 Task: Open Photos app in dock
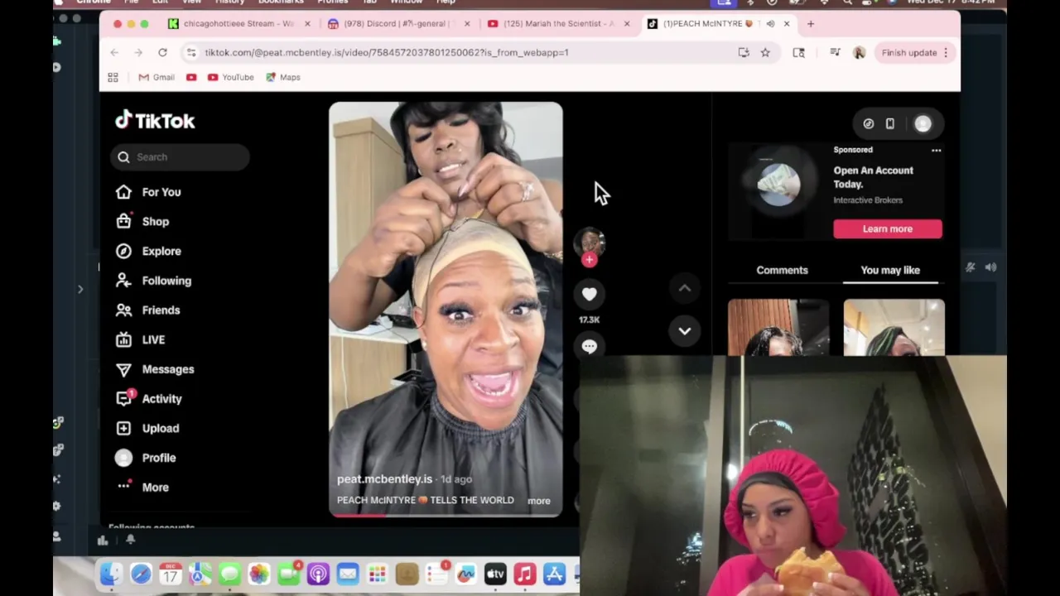(259, 574)
